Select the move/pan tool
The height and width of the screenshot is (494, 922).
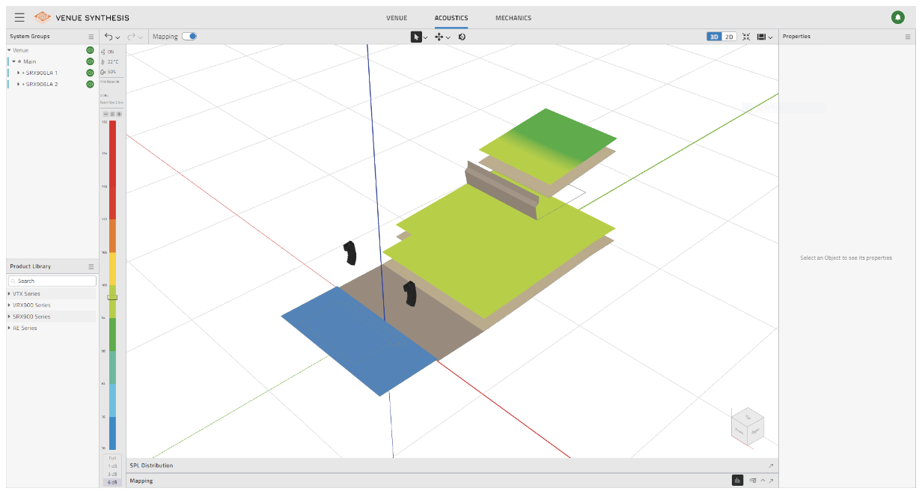click(x=439, y=37)
